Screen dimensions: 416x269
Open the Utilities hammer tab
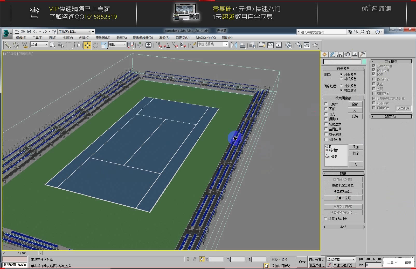[x=362, y=54]
